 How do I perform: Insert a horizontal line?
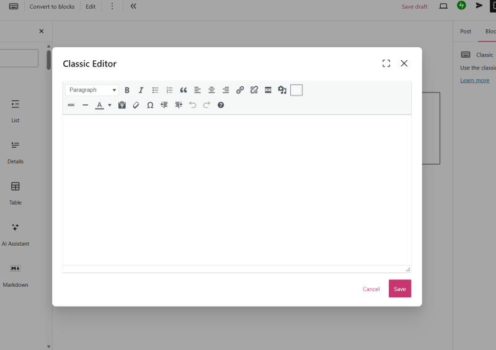pyautogui.click(x=86, y=105)
